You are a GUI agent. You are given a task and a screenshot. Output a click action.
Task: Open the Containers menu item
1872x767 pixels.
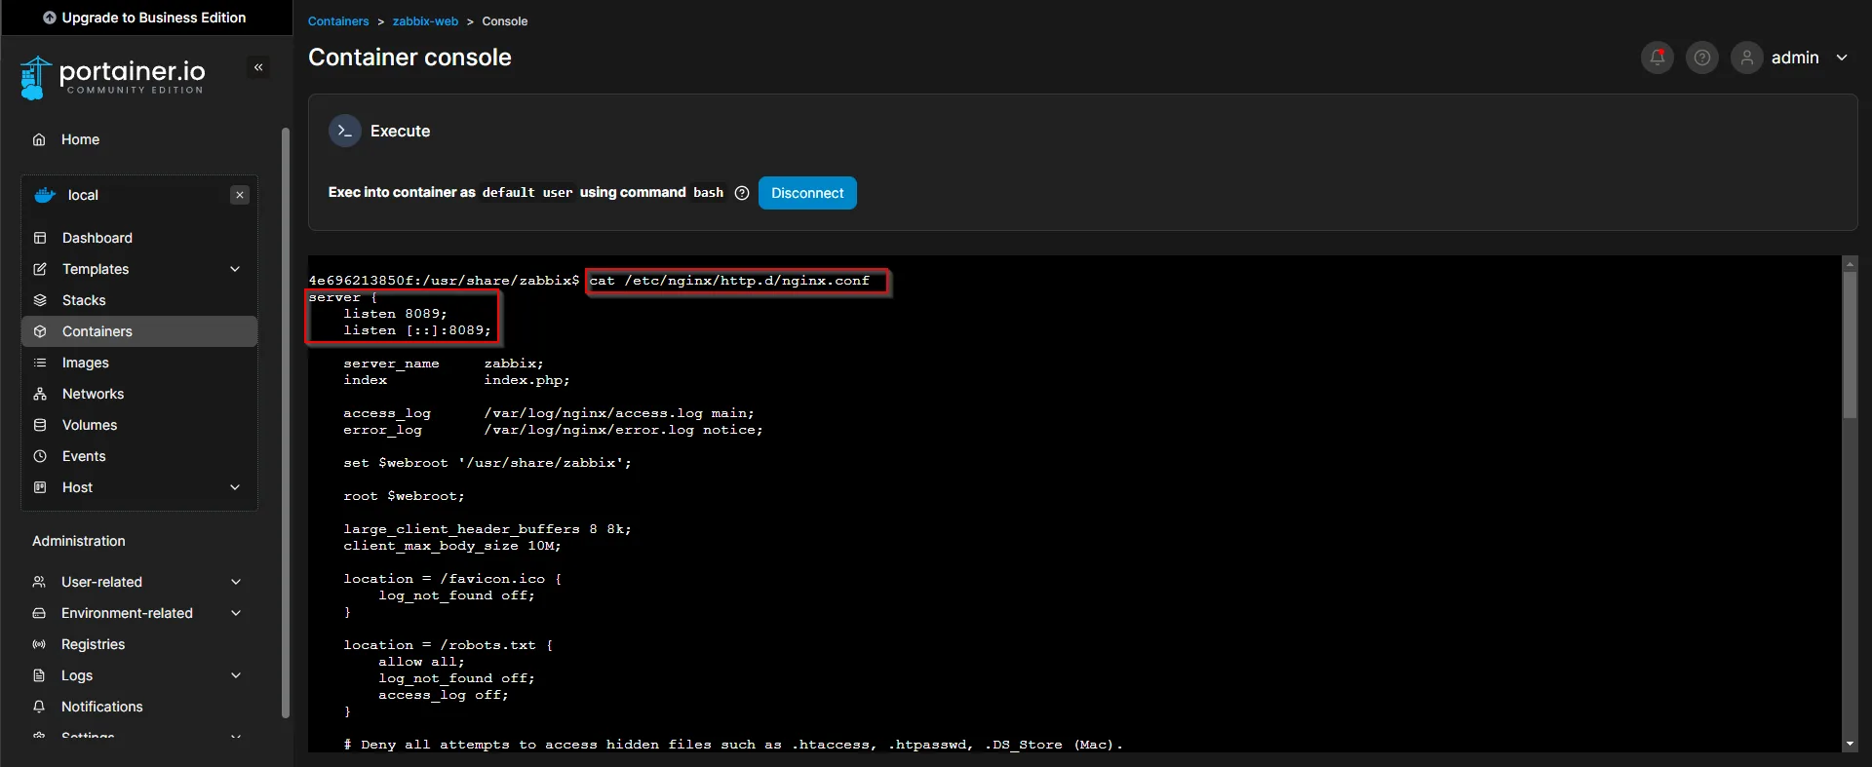[139, 331]
